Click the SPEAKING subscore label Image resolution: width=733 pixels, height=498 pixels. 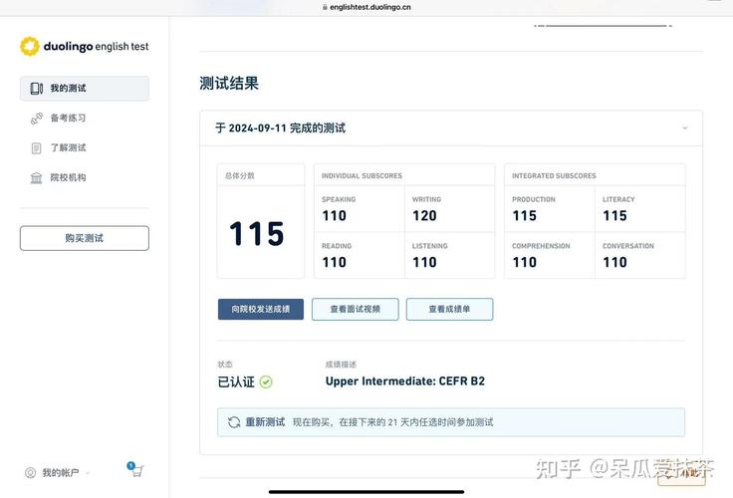click(x=339, y=199)
